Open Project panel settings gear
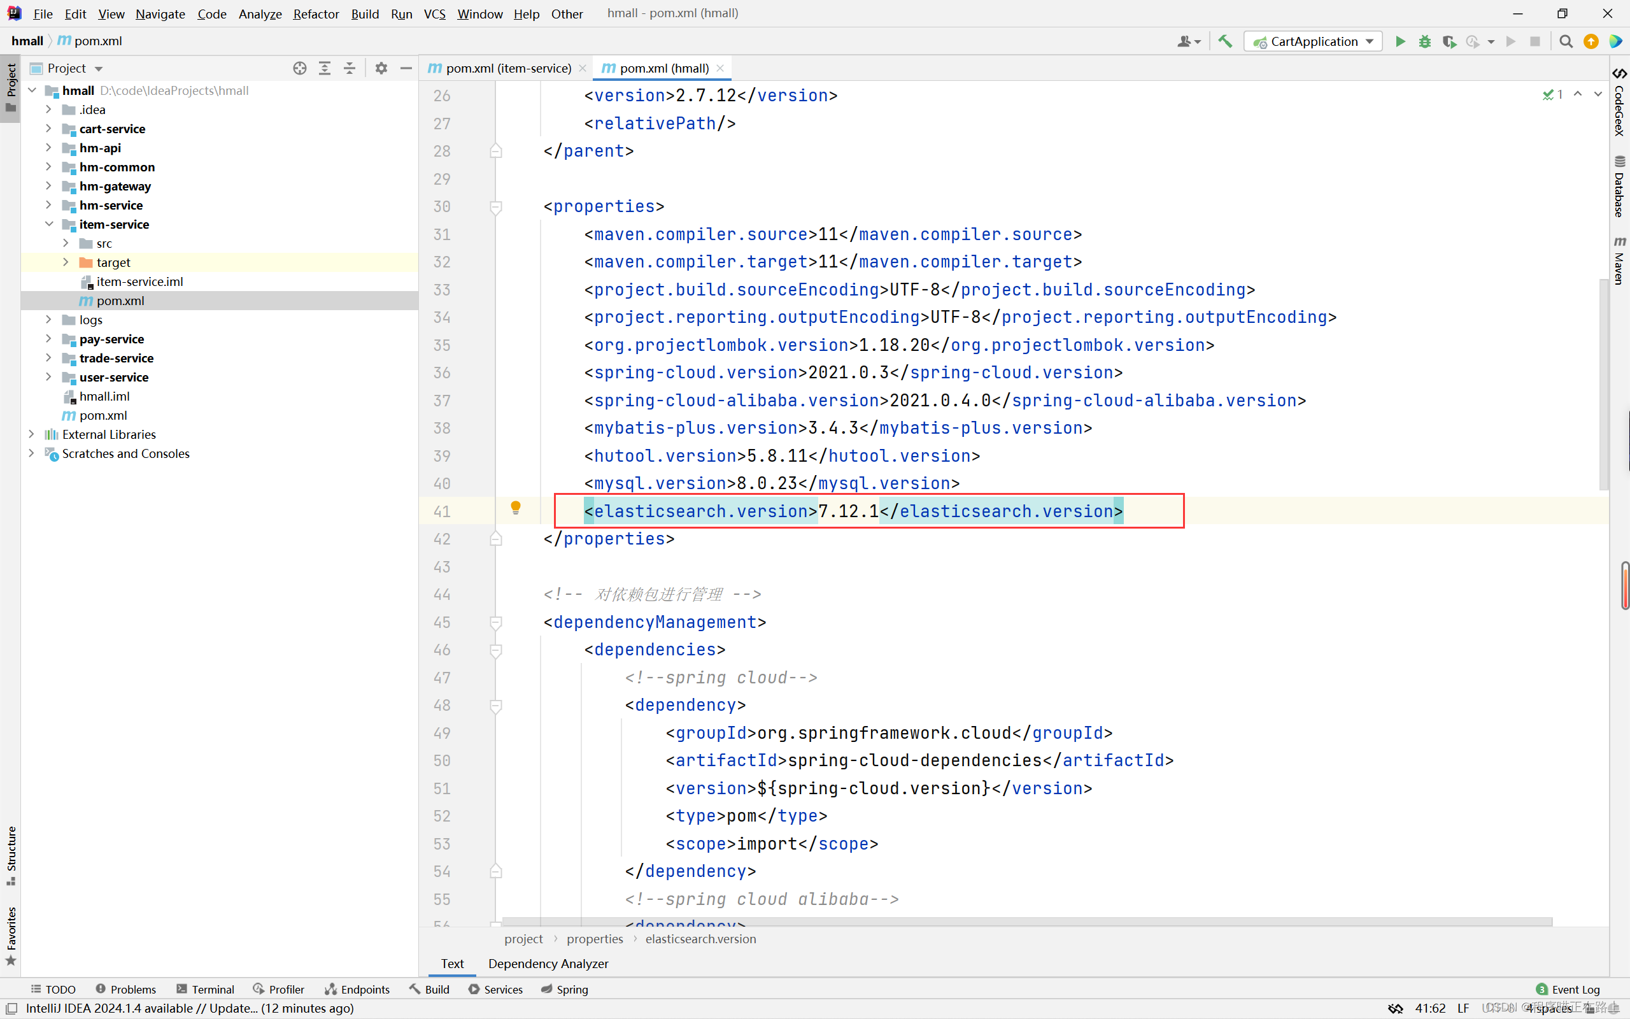Viewport: 1630px width, 1019px height. coord(381,68)
